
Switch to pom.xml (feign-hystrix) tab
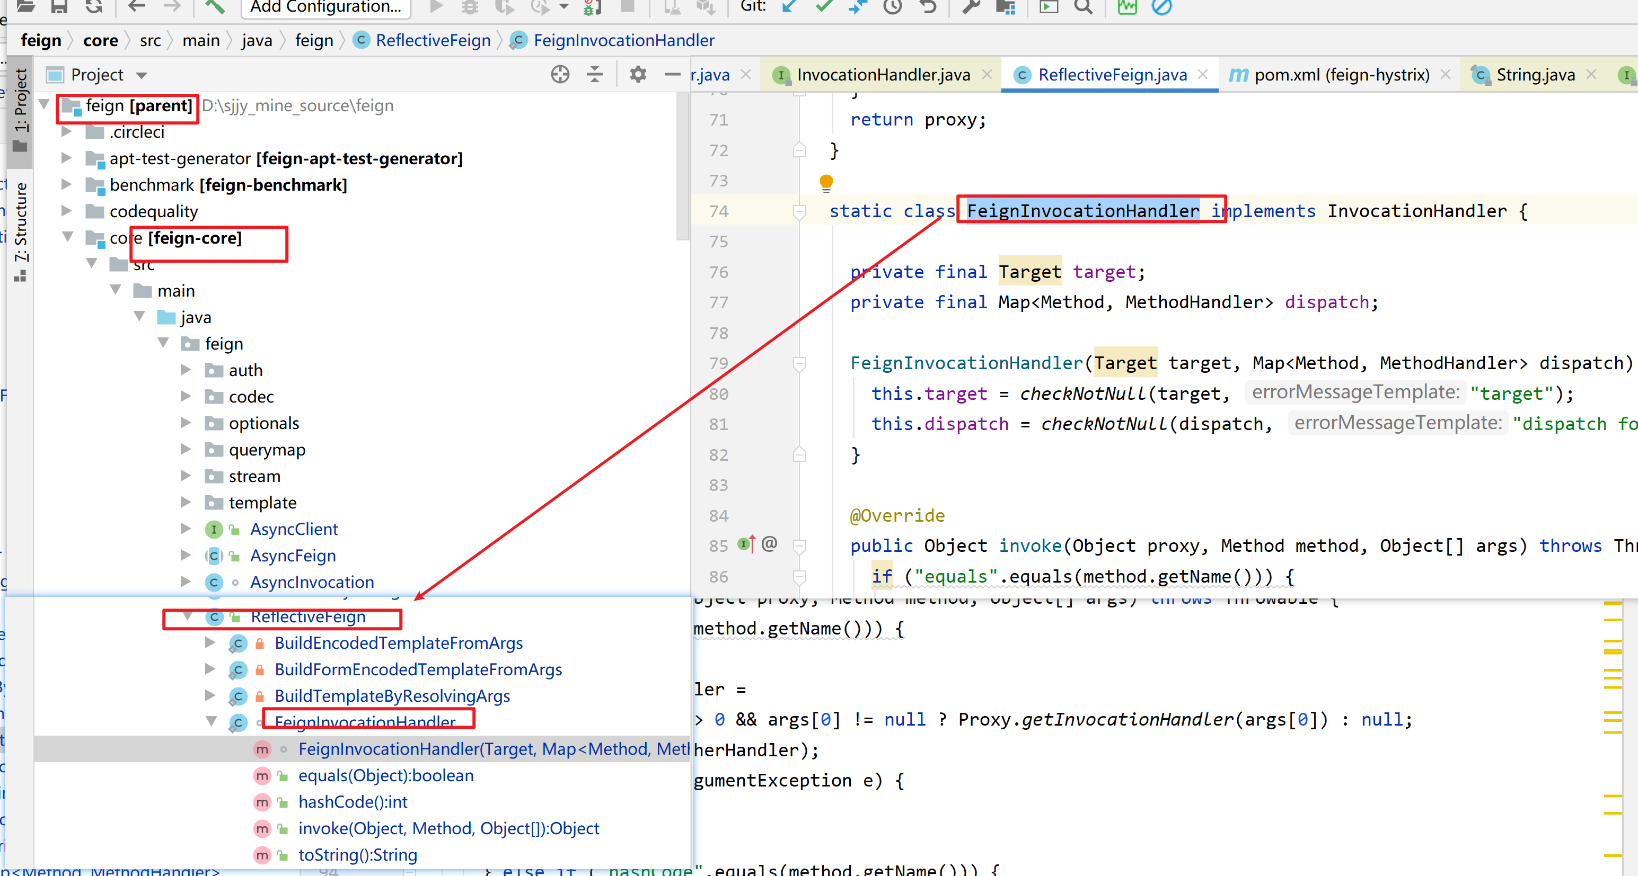(x=1341, y=75)
